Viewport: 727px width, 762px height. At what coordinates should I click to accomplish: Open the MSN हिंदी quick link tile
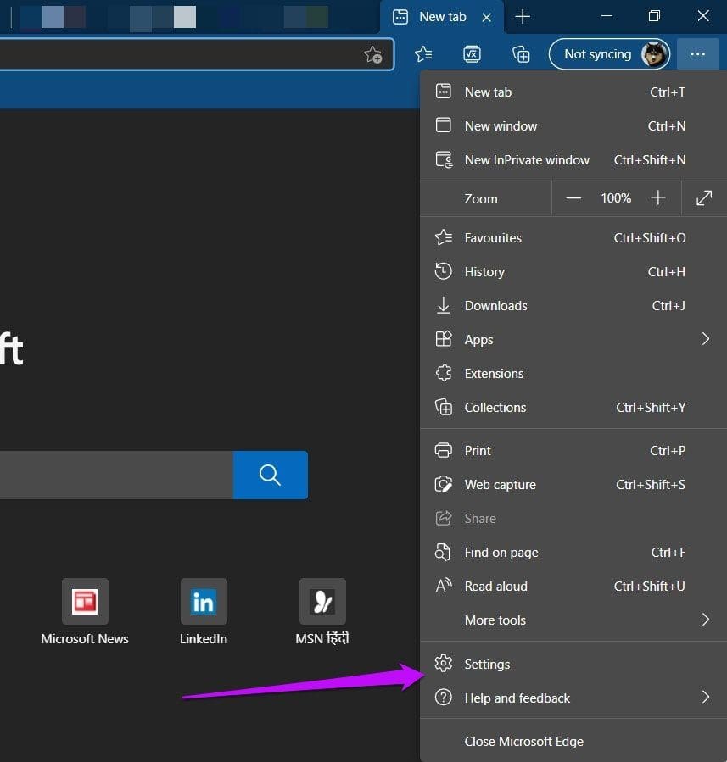322,612
